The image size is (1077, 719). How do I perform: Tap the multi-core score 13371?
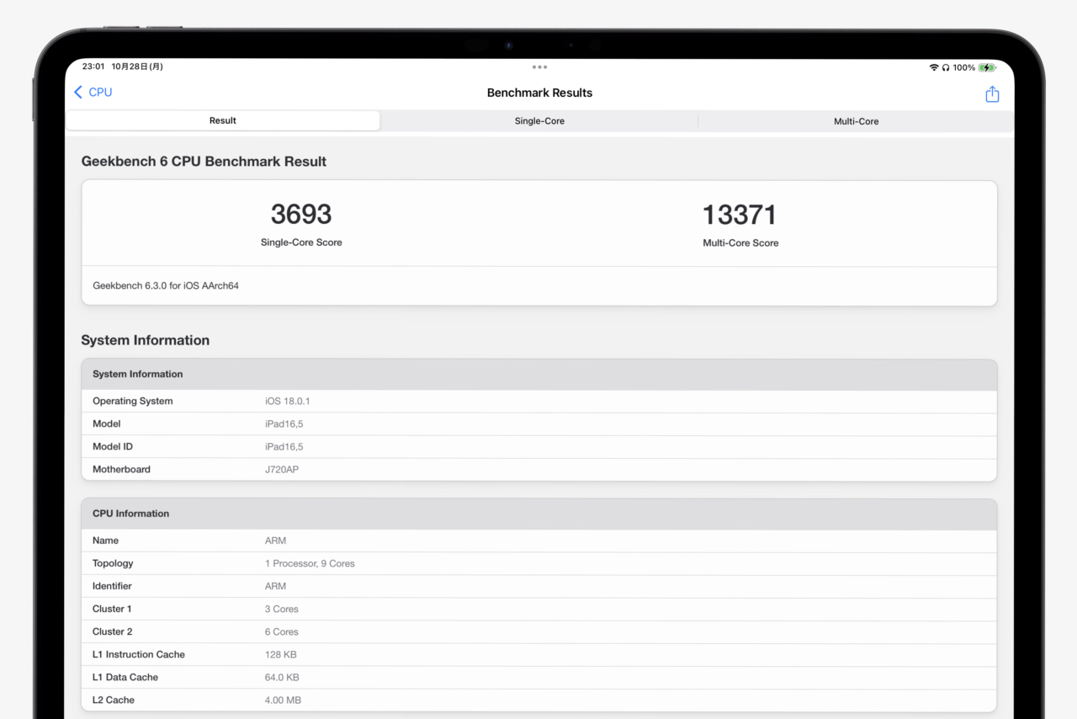(740, 215)
